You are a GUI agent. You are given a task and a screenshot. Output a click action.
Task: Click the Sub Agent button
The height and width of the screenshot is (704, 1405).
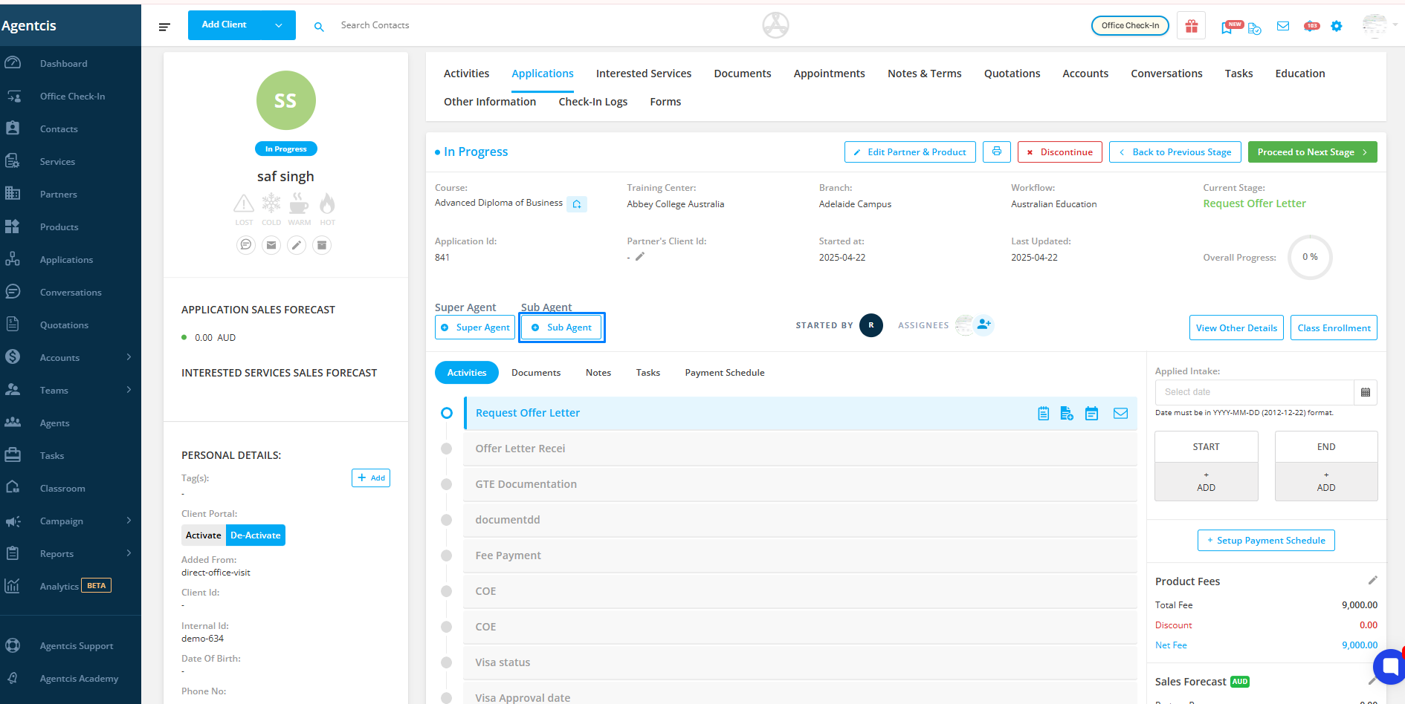pyautogui.click(x=562, y=327)
